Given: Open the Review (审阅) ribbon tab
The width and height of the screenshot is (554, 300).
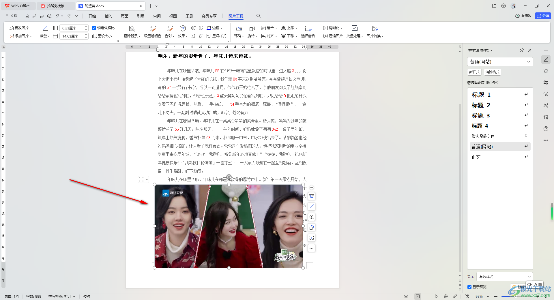Looking at the screenshot, I should (x=157, y=16).
